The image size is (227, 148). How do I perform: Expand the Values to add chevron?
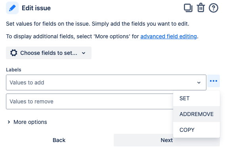199,82
